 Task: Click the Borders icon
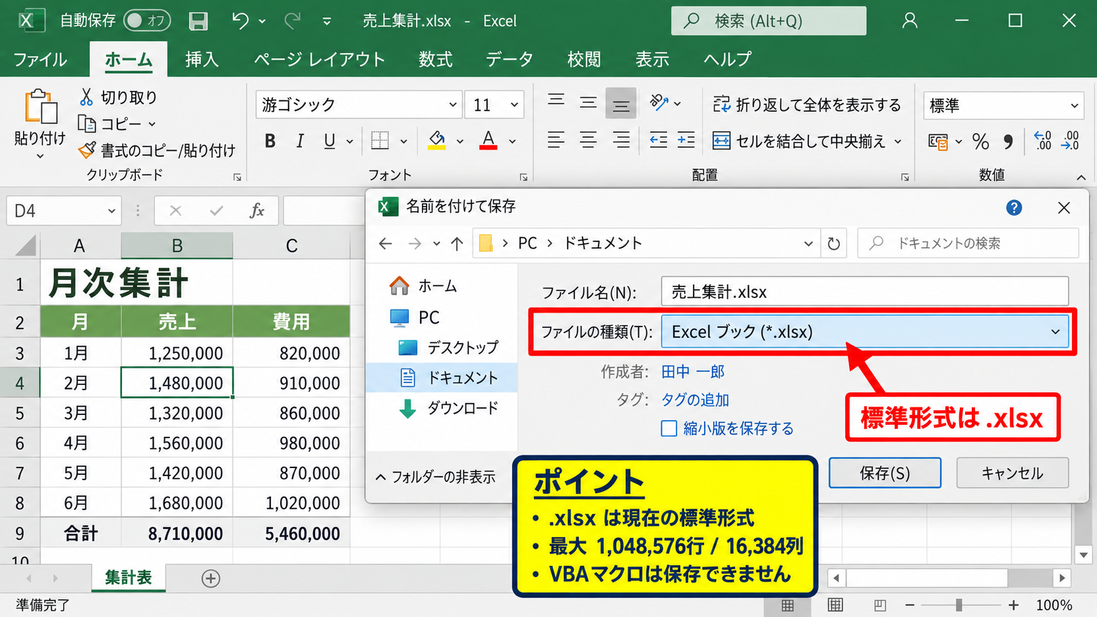[380, 140]
